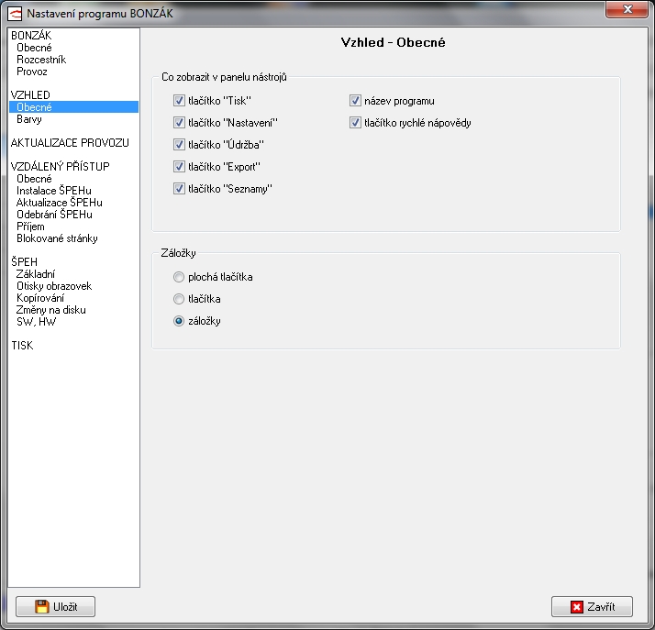Go to Instalace ŠPEHu page

54,191
